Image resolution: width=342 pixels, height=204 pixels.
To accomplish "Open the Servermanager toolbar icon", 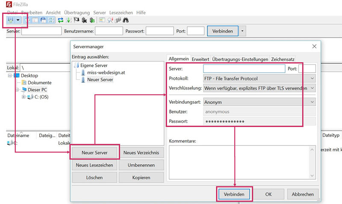I will pyautogui.click(x=10, y=20).
